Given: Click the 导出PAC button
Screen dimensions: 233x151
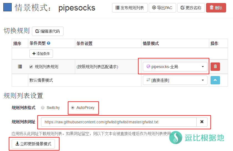Looking at the screenshot, I should (x=162, y=8).
